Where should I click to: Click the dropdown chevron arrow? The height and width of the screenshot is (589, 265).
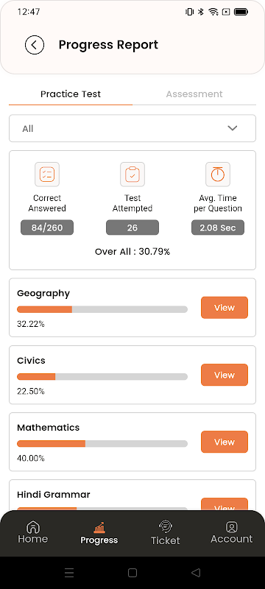[x=233, y=128]
